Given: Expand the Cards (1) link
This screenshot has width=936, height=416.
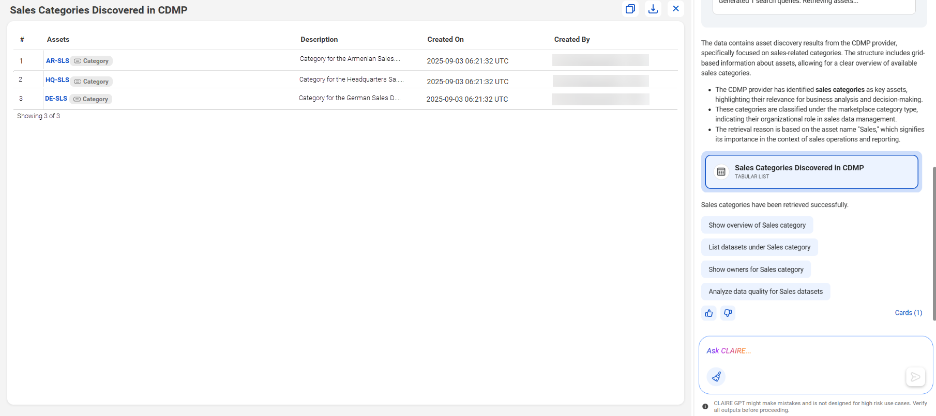Looking at the screenshot, I should 909,313.
